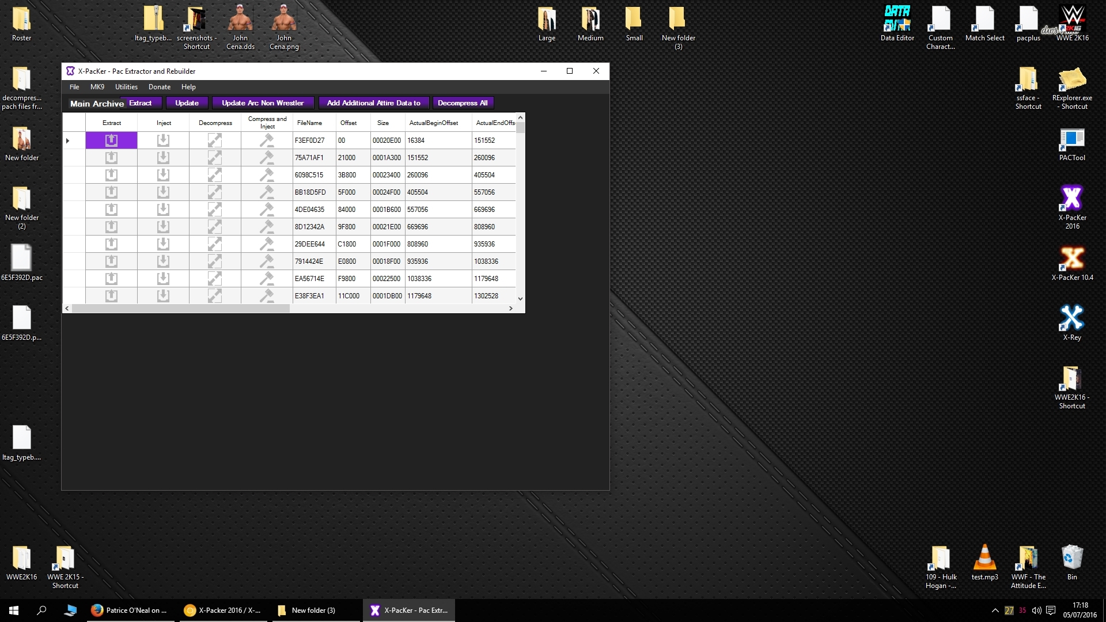This screenshot has width=1106, height=622.
Task: Click Add Additional Attire Data to button
Action: click(x=374, y=103)
